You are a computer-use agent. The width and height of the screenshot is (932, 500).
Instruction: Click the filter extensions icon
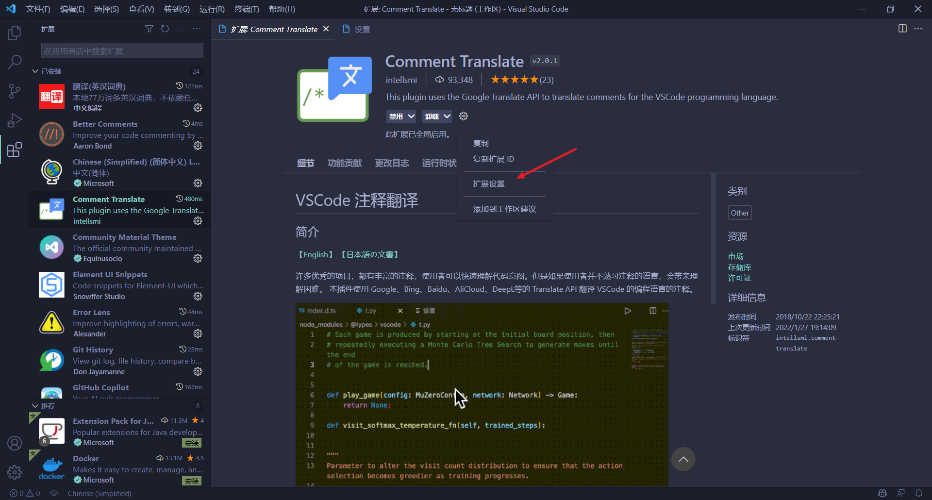tap(149, 29)
